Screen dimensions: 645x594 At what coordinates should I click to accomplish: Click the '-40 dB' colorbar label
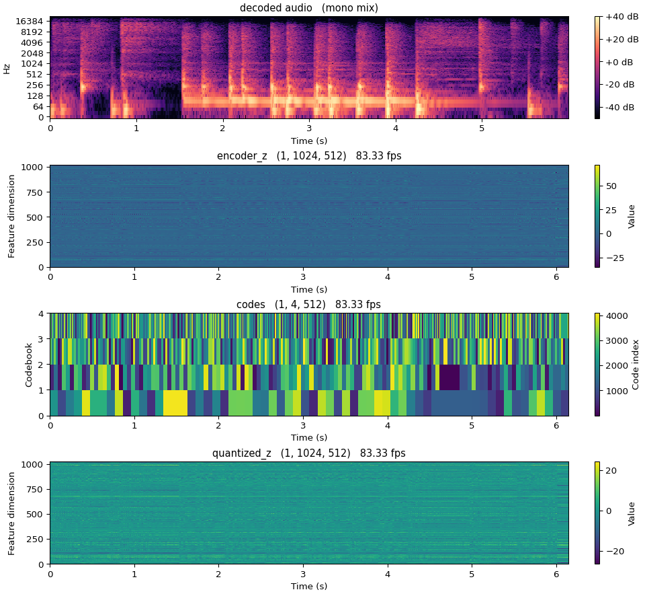click(620, 107)
